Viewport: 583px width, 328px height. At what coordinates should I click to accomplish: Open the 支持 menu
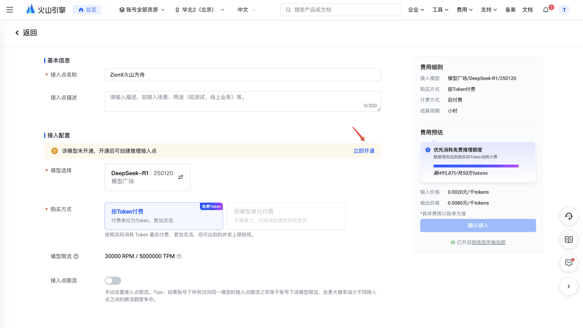[489, 10]
